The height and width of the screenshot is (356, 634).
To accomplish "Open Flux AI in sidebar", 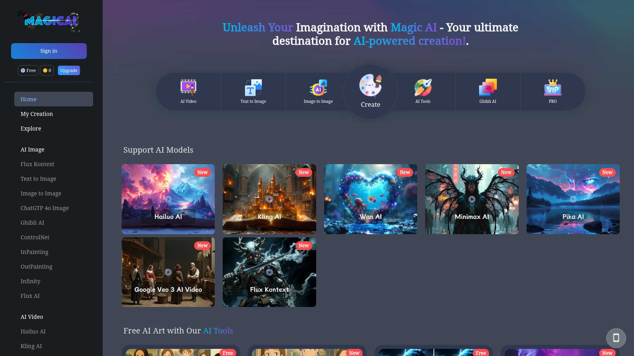I will (x=30, y=296).
